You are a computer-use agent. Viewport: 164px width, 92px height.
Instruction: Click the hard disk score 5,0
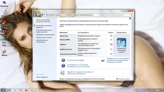(x=111, y=54)
